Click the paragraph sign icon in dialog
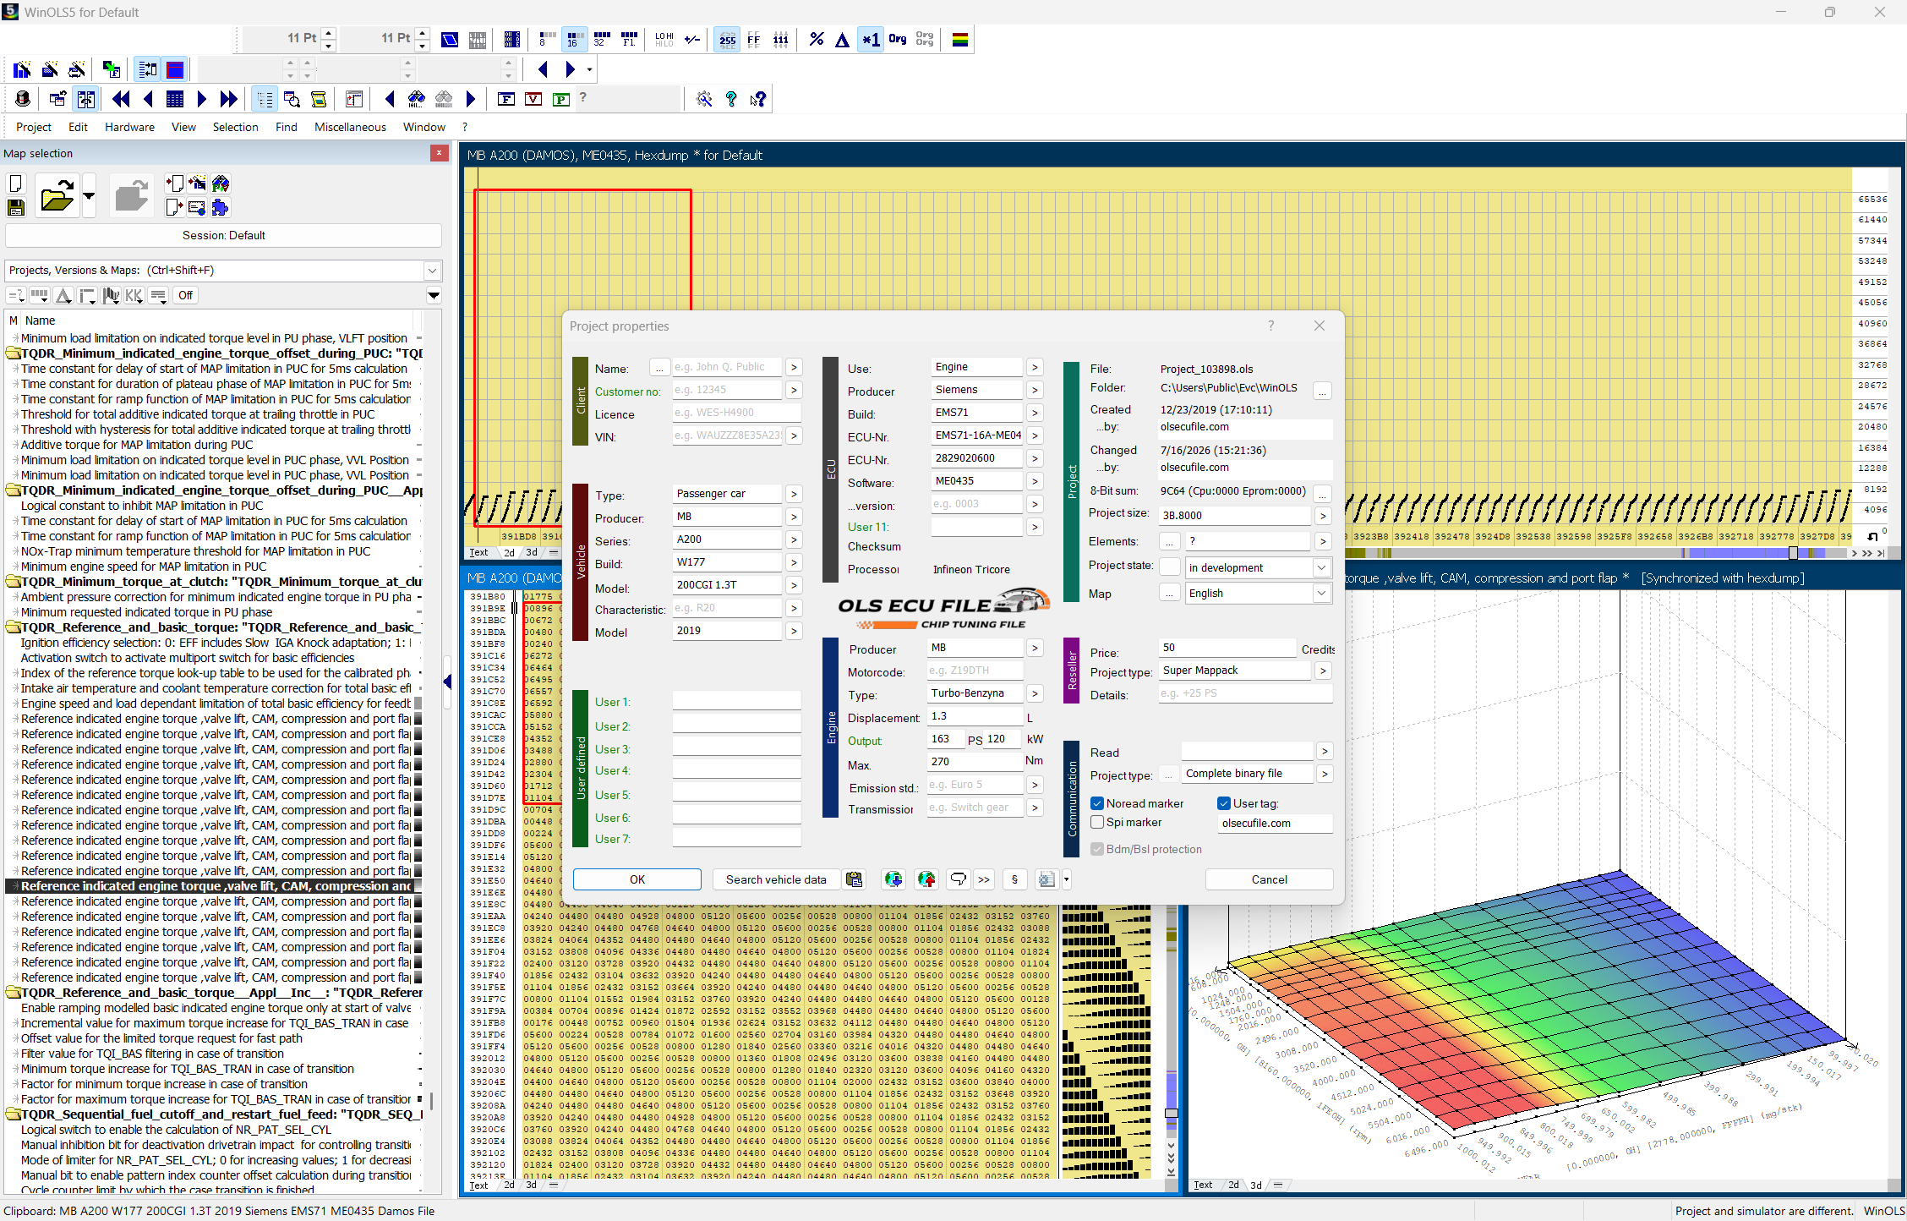The image size is (1907, 1221). click(1014, 879)
